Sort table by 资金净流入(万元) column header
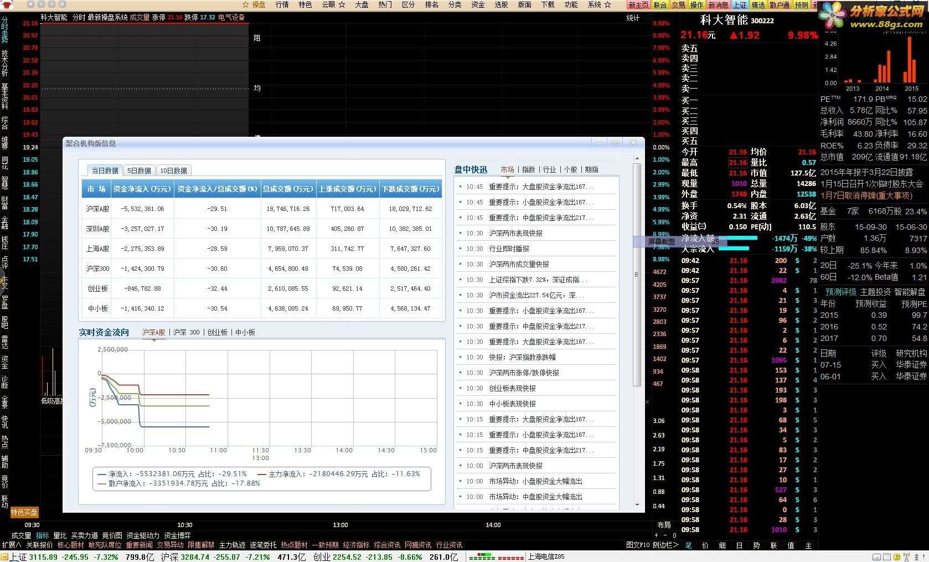Screen dimensions: 929x562 pos(142,189)
